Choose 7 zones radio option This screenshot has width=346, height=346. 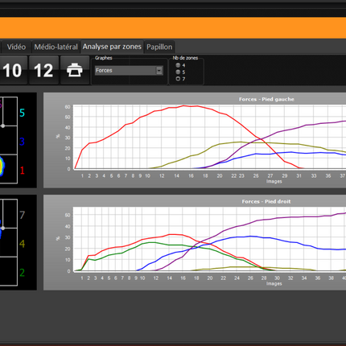[x=178, y=79]
